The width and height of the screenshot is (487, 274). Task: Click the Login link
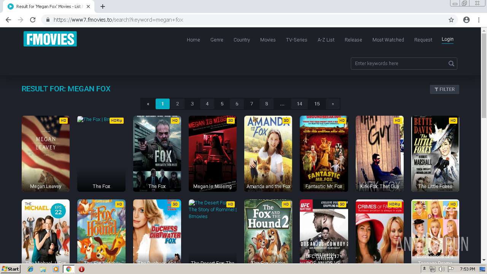tap(447, 39)
